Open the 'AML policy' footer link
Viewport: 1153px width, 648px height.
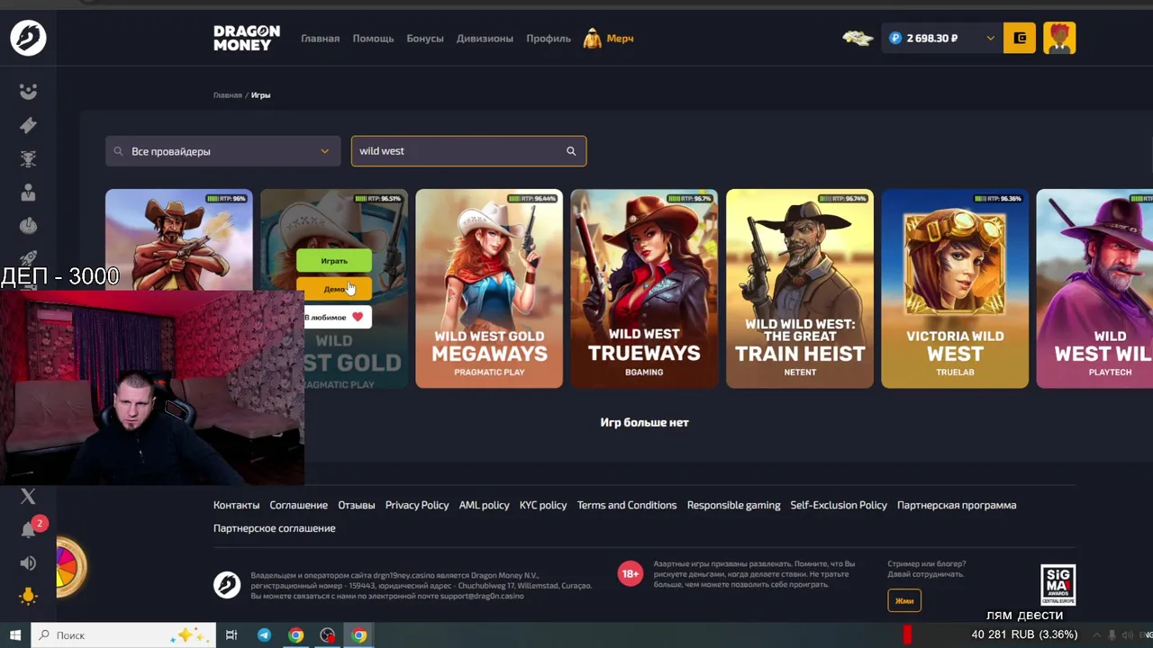click(484, 505)
